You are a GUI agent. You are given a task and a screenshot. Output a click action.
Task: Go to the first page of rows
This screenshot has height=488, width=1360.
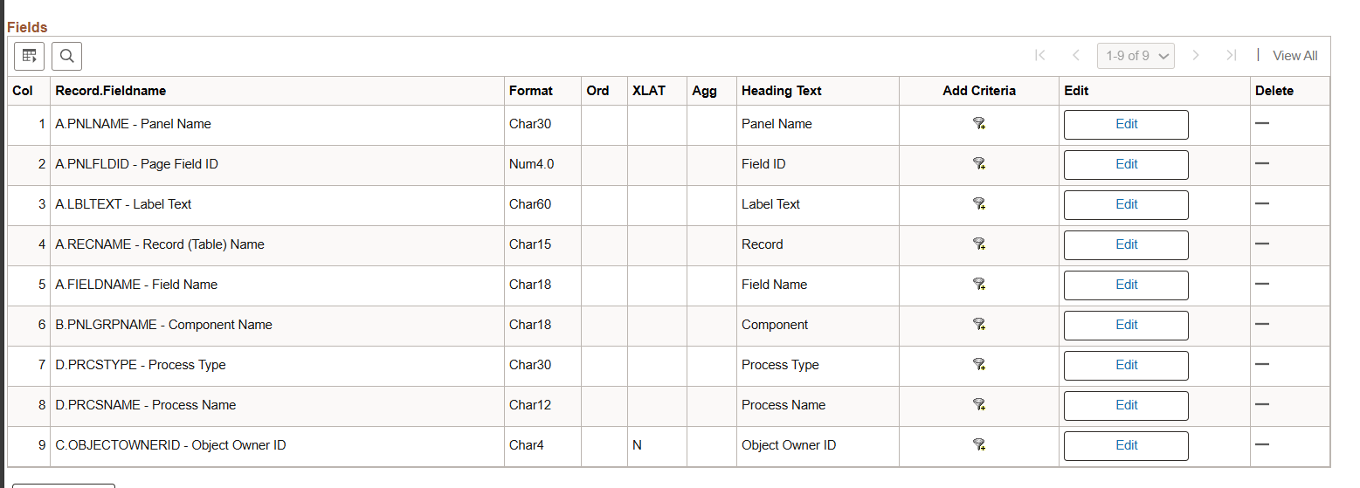pyautogui.click(x=1039, y=56)
